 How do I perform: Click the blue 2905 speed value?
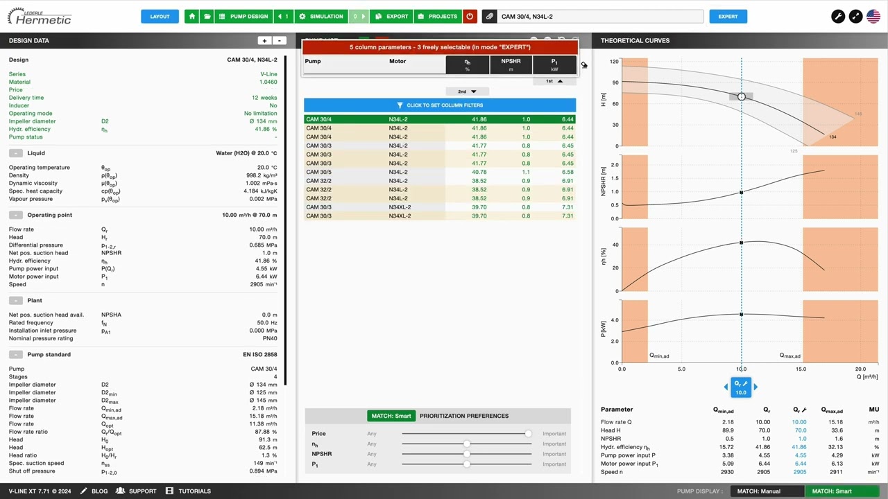[800, 472]
